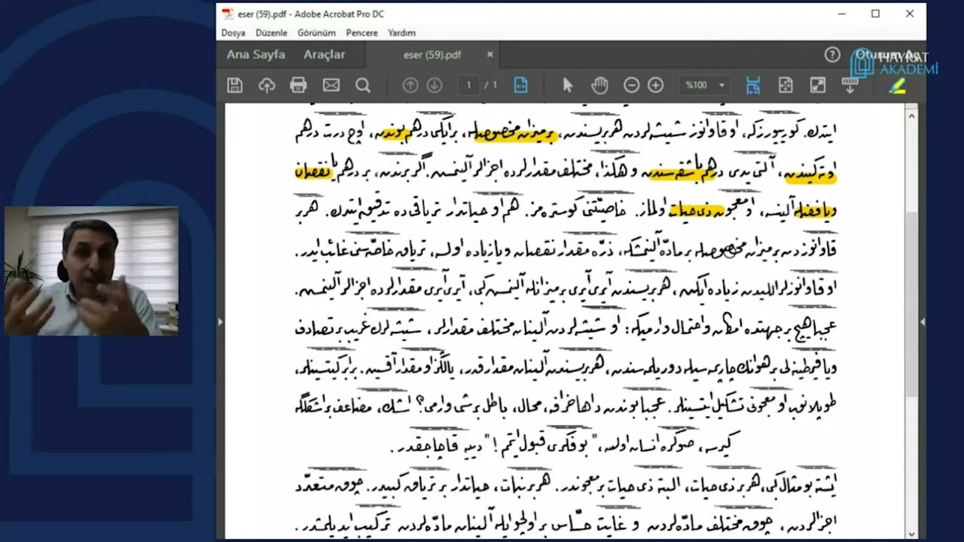
Task: Maximize the Adobe Acrobat window
Action: [x=875, y=14]
